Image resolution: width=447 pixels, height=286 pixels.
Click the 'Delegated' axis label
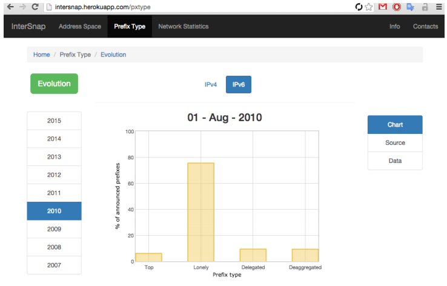tap(253, 267)
